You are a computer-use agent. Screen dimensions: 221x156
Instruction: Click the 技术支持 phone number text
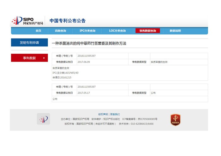click(x=136, y=124)
